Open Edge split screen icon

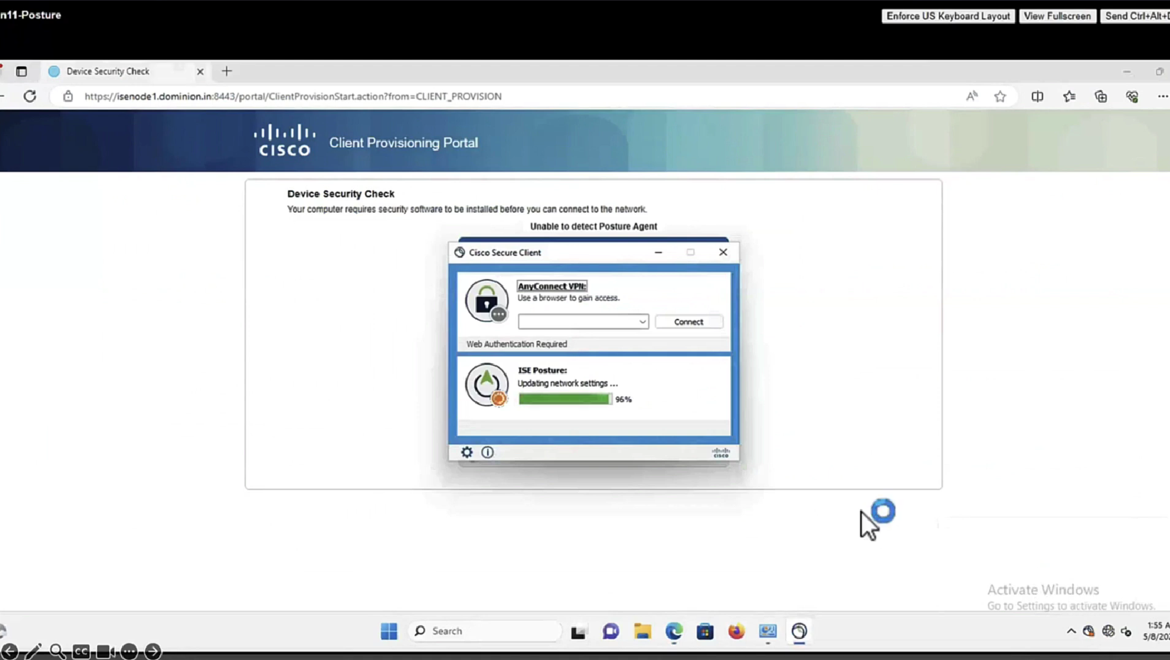point(1037,96)
